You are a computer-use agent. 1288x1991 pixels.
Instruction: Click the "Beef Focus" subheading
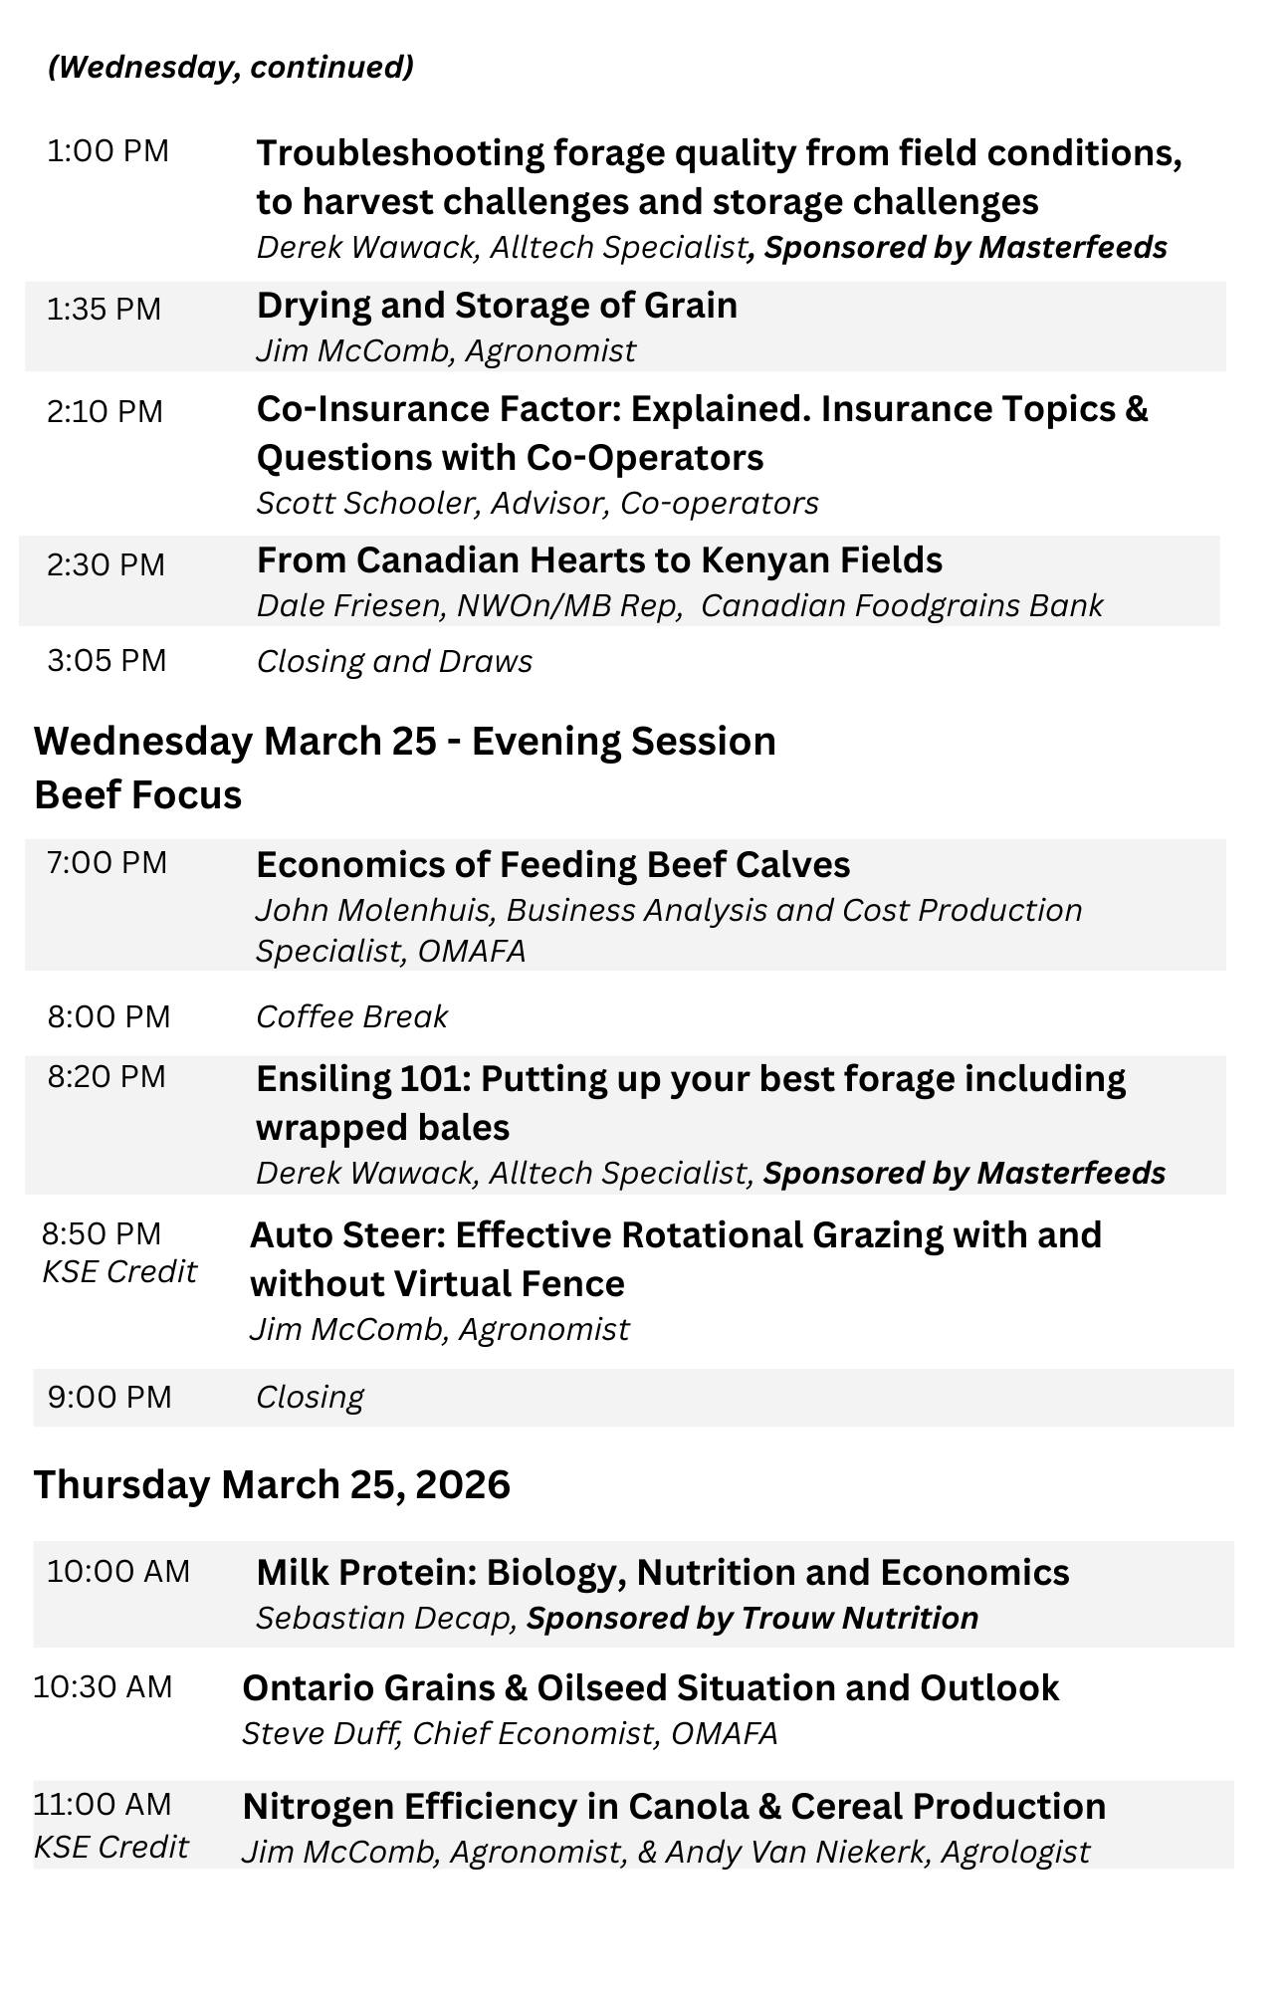pyautogui.click(x=137, y=795)
